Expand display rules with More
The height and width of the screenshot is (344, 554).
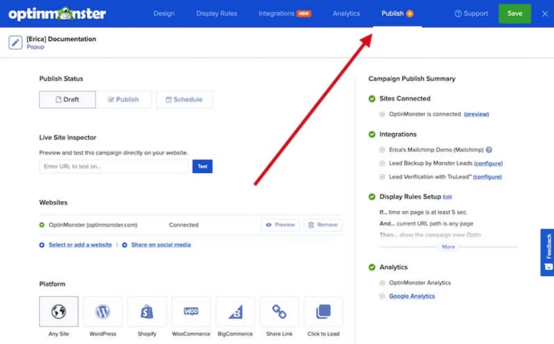click(448, 246)
